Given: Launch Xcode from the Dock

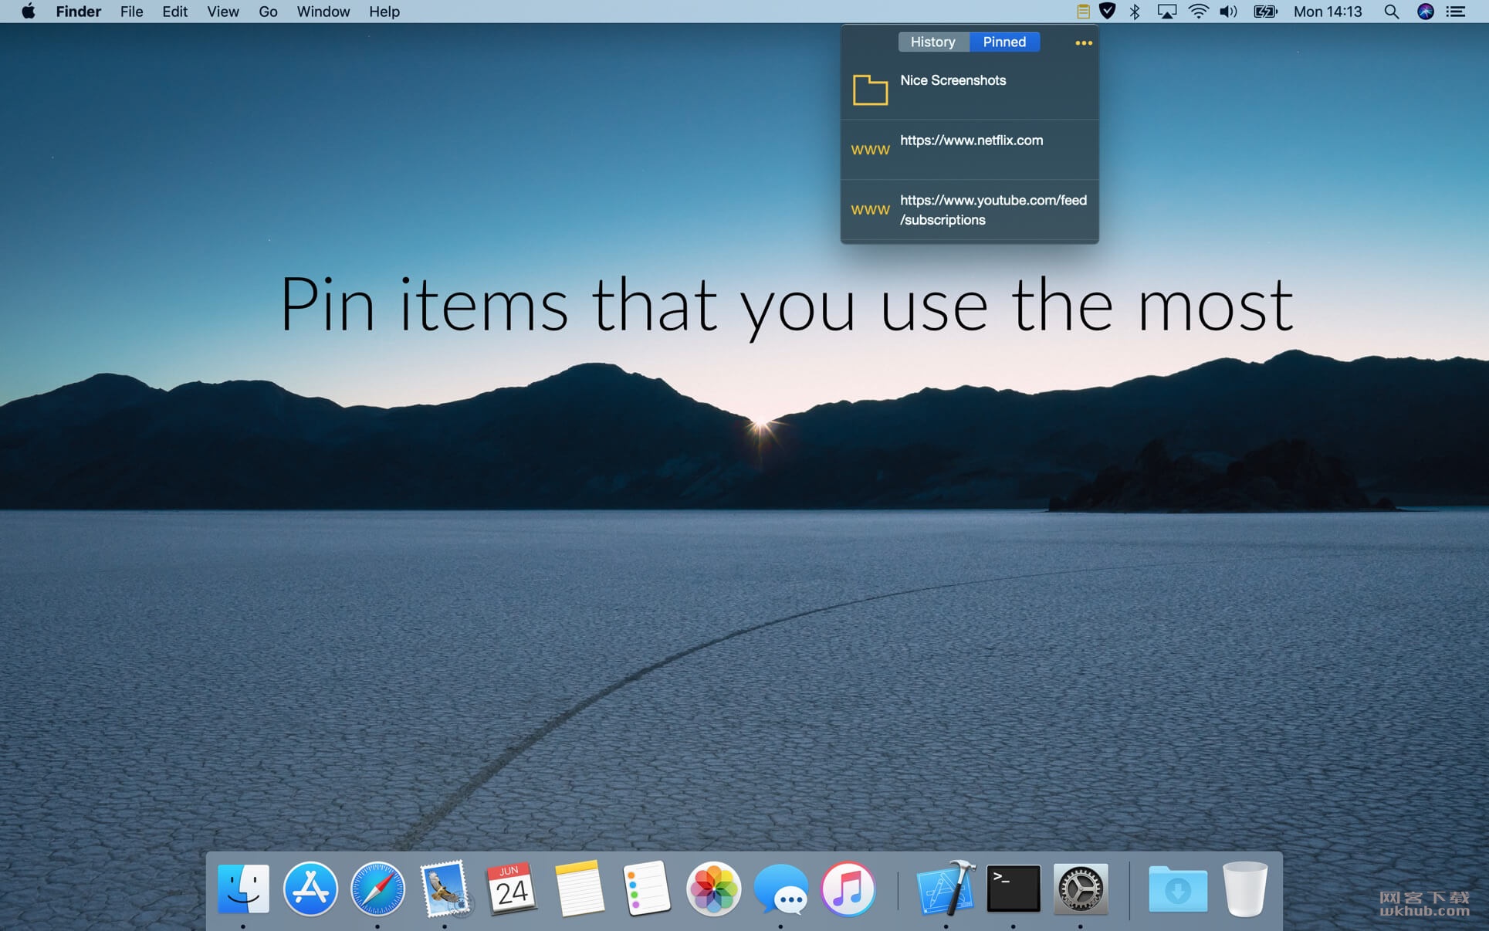Looking at the screenshot, I should [x=946, y=889].
